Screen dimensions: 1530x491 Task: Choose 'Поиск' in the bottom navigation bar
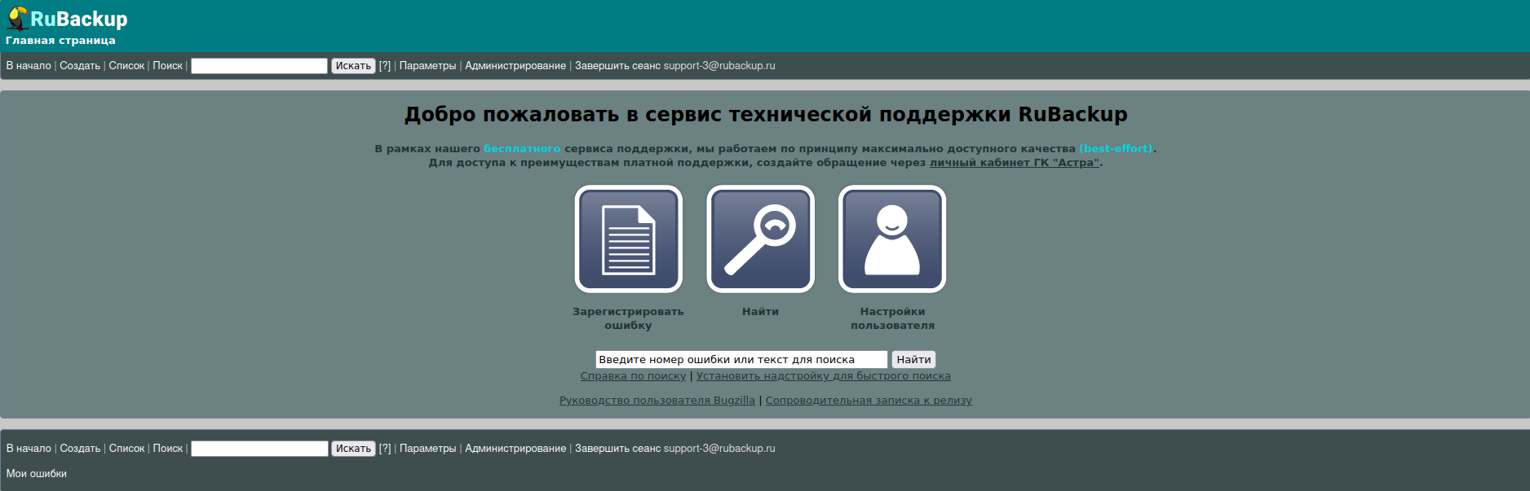point(168,449)
